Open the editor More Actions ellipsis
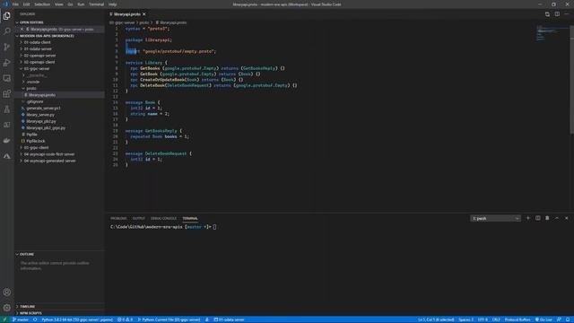The height and width of the screenshot is (323, 574). 566,14
